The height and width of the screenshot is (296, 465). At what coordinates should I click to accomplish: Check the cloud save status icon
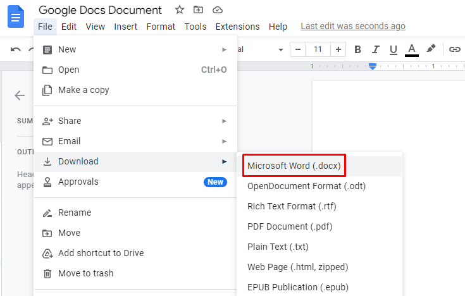pos(218,10)
